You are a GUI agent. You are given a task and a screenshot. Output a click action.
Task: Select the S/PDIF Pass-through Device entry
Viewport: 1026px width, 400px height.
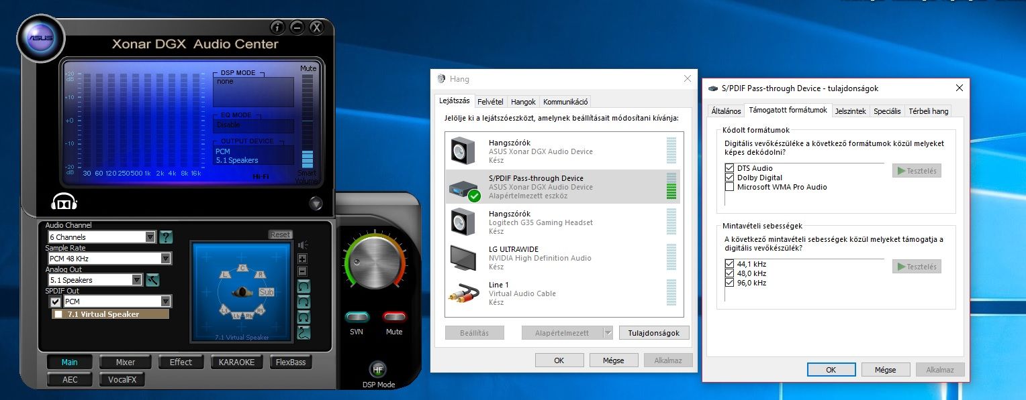click(x=563, y=187)
